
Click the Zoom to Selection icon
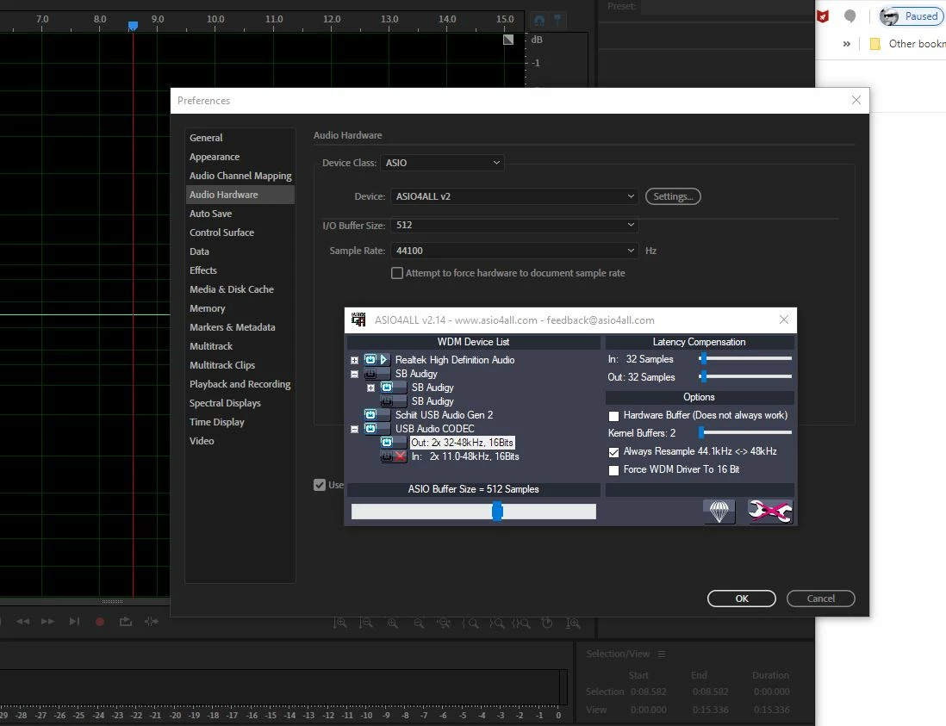(x=522, y=623)
